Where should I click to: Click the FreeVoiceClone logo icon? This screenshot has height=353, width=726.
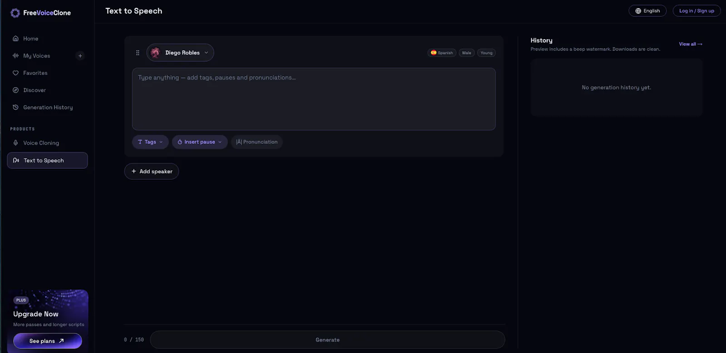(15, 13)
